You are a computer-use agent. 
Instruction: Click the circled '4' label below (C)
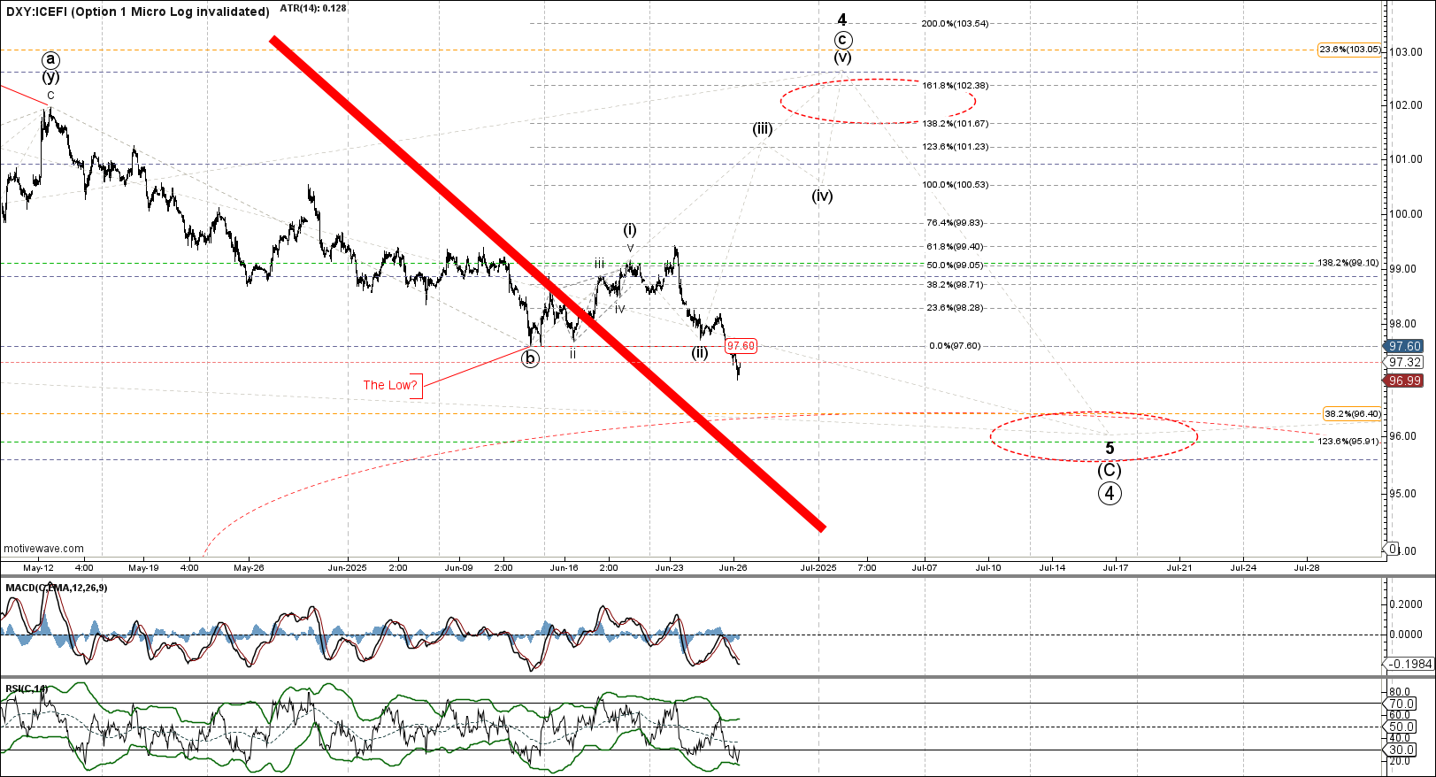[1110, 493]
